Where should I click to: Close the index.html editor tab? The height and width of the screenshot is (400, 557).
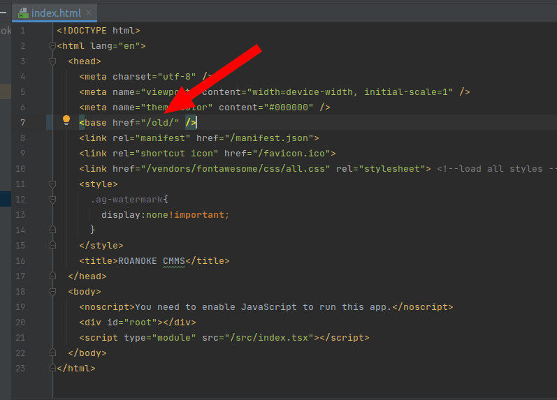coord(89,13)
